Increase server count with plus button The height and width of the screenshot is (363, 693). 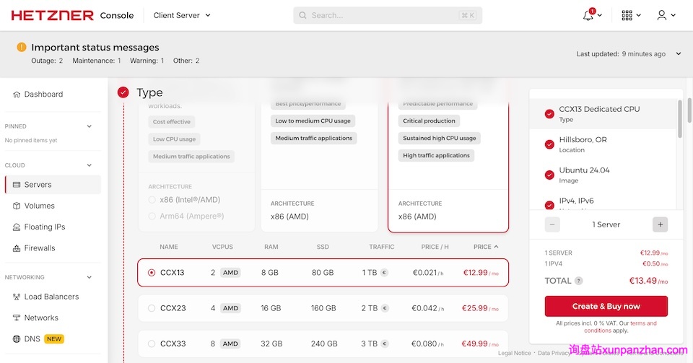coord(660,224)
